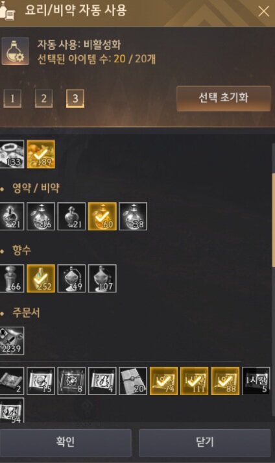The image size is (275, 463).
Task: Select the scroll item with count 2239
Action: click(12, 341)
